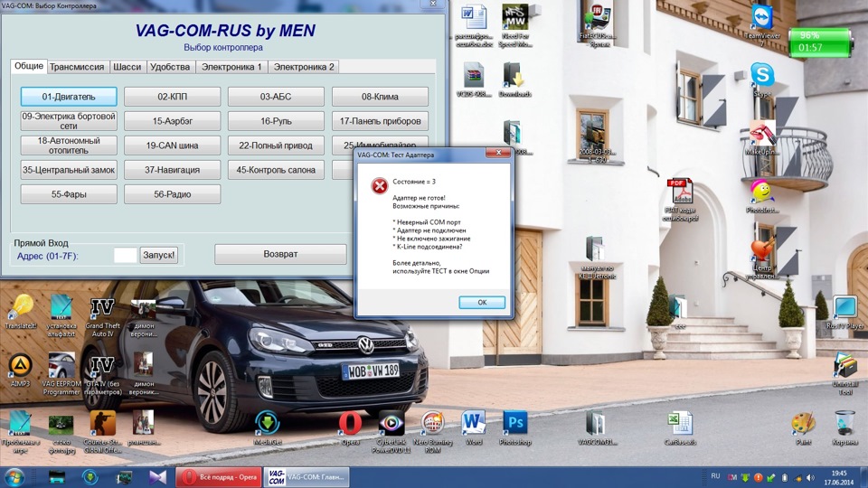Open 22-Полный привод controller

(276, 145)
